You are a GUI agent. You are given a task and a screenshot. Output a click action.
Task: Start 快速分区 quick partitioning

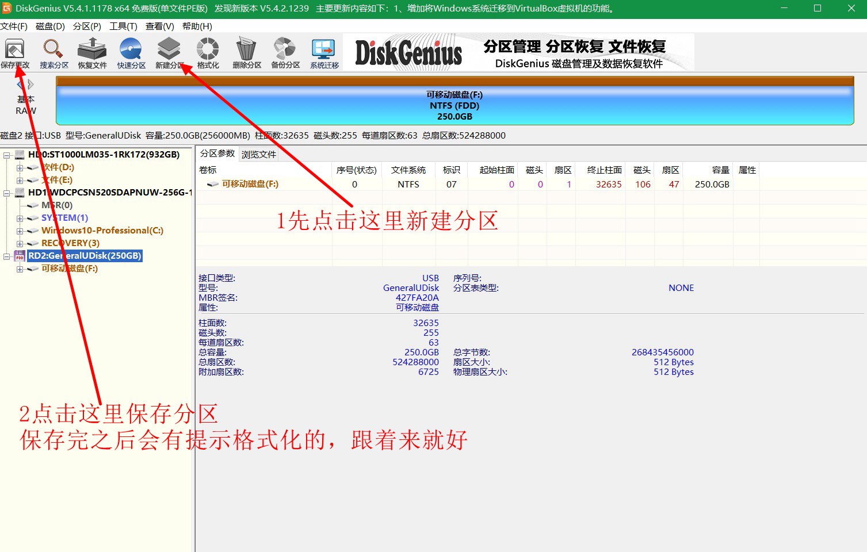coord(131,53)
